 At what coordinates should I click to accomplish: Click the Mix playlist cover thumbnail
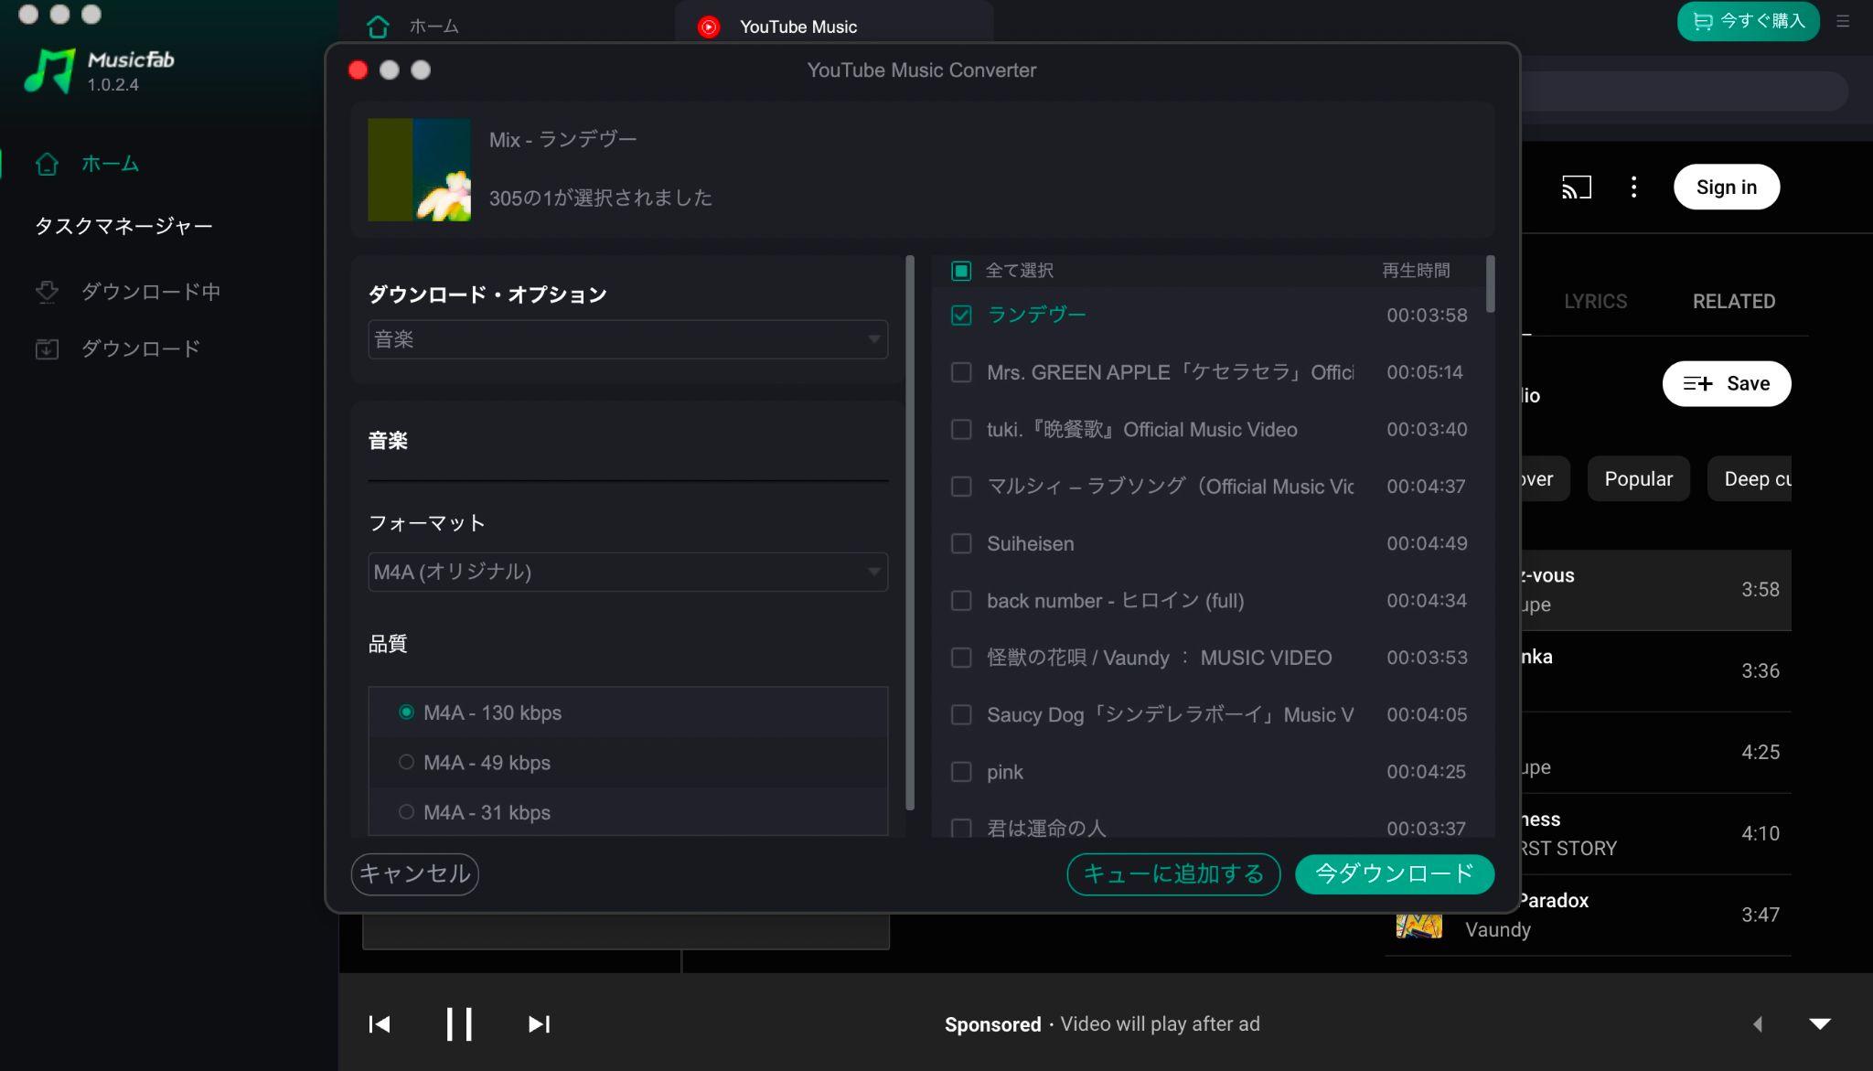point(419,169)
